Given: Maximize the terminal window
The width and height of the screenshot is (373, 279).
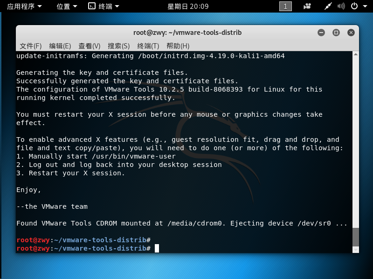Looking at the screenshot, I should (x=336, y=33).
